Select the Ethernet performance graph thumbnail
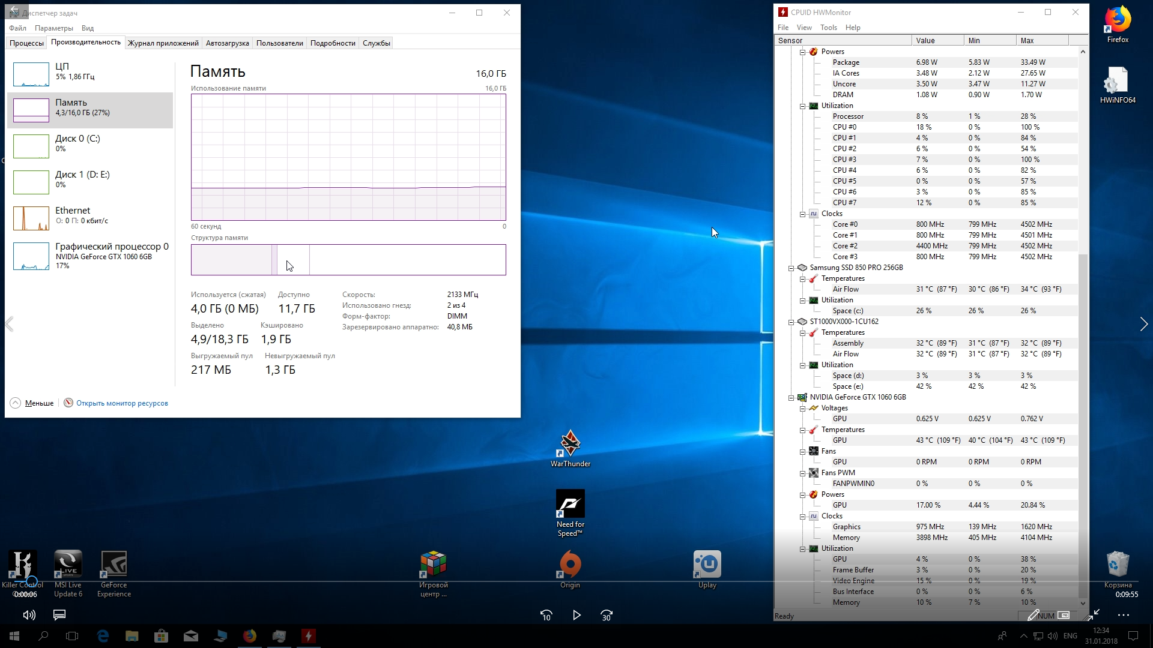Image resolution: width=1153 pixels, height=648 pixels. coord(31,218)
